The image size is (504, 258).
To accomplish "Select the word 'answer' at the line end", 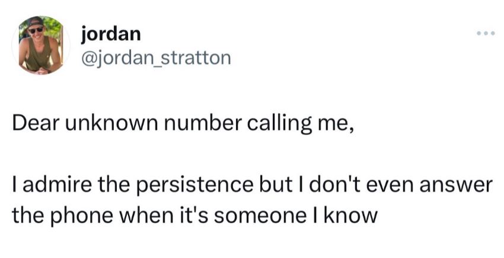I will pos(456,186).
